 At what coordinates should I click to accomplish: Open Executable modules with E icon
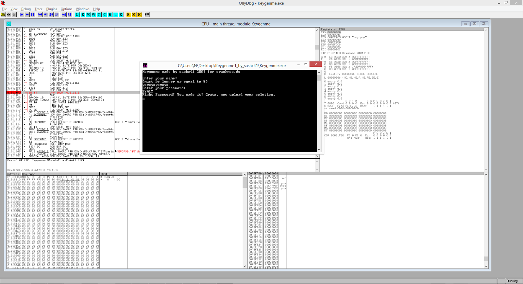pos(83,15)
